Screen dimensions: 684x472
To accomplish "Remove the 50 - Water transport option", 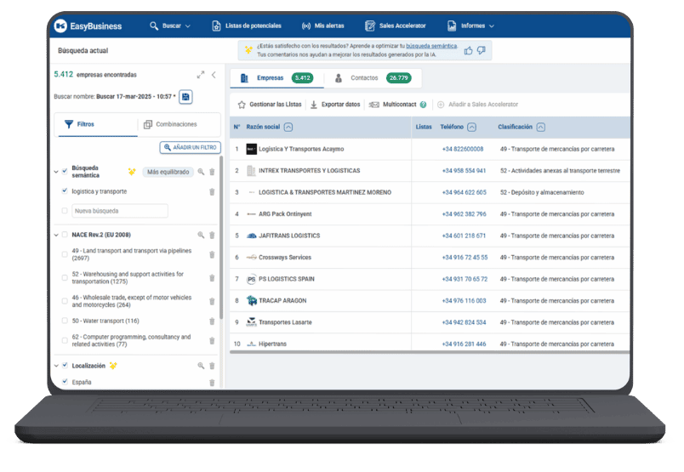I will pos(212,321).
